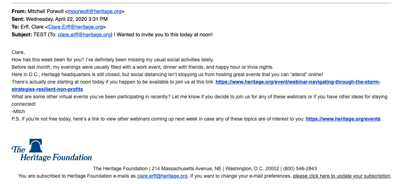This screenshot has height=184, width=398.
Task: Open the webinar navigating-through-the-storm event link
Action: (298, 82)
